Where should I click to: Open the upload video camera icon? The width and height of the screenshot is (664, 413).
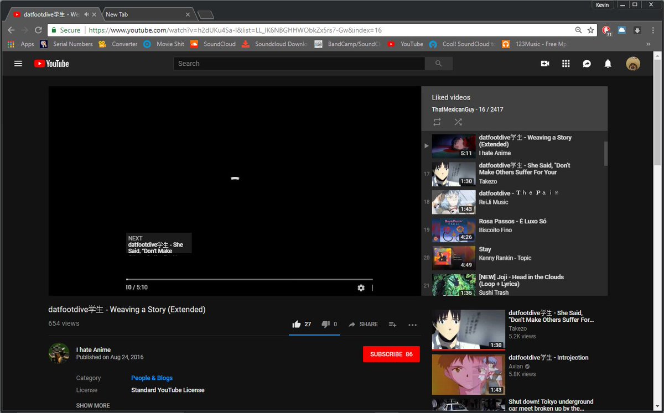tap(545, 64)
